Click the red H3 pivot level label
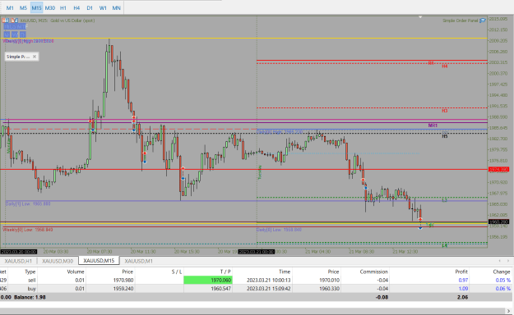 [444, 111]
